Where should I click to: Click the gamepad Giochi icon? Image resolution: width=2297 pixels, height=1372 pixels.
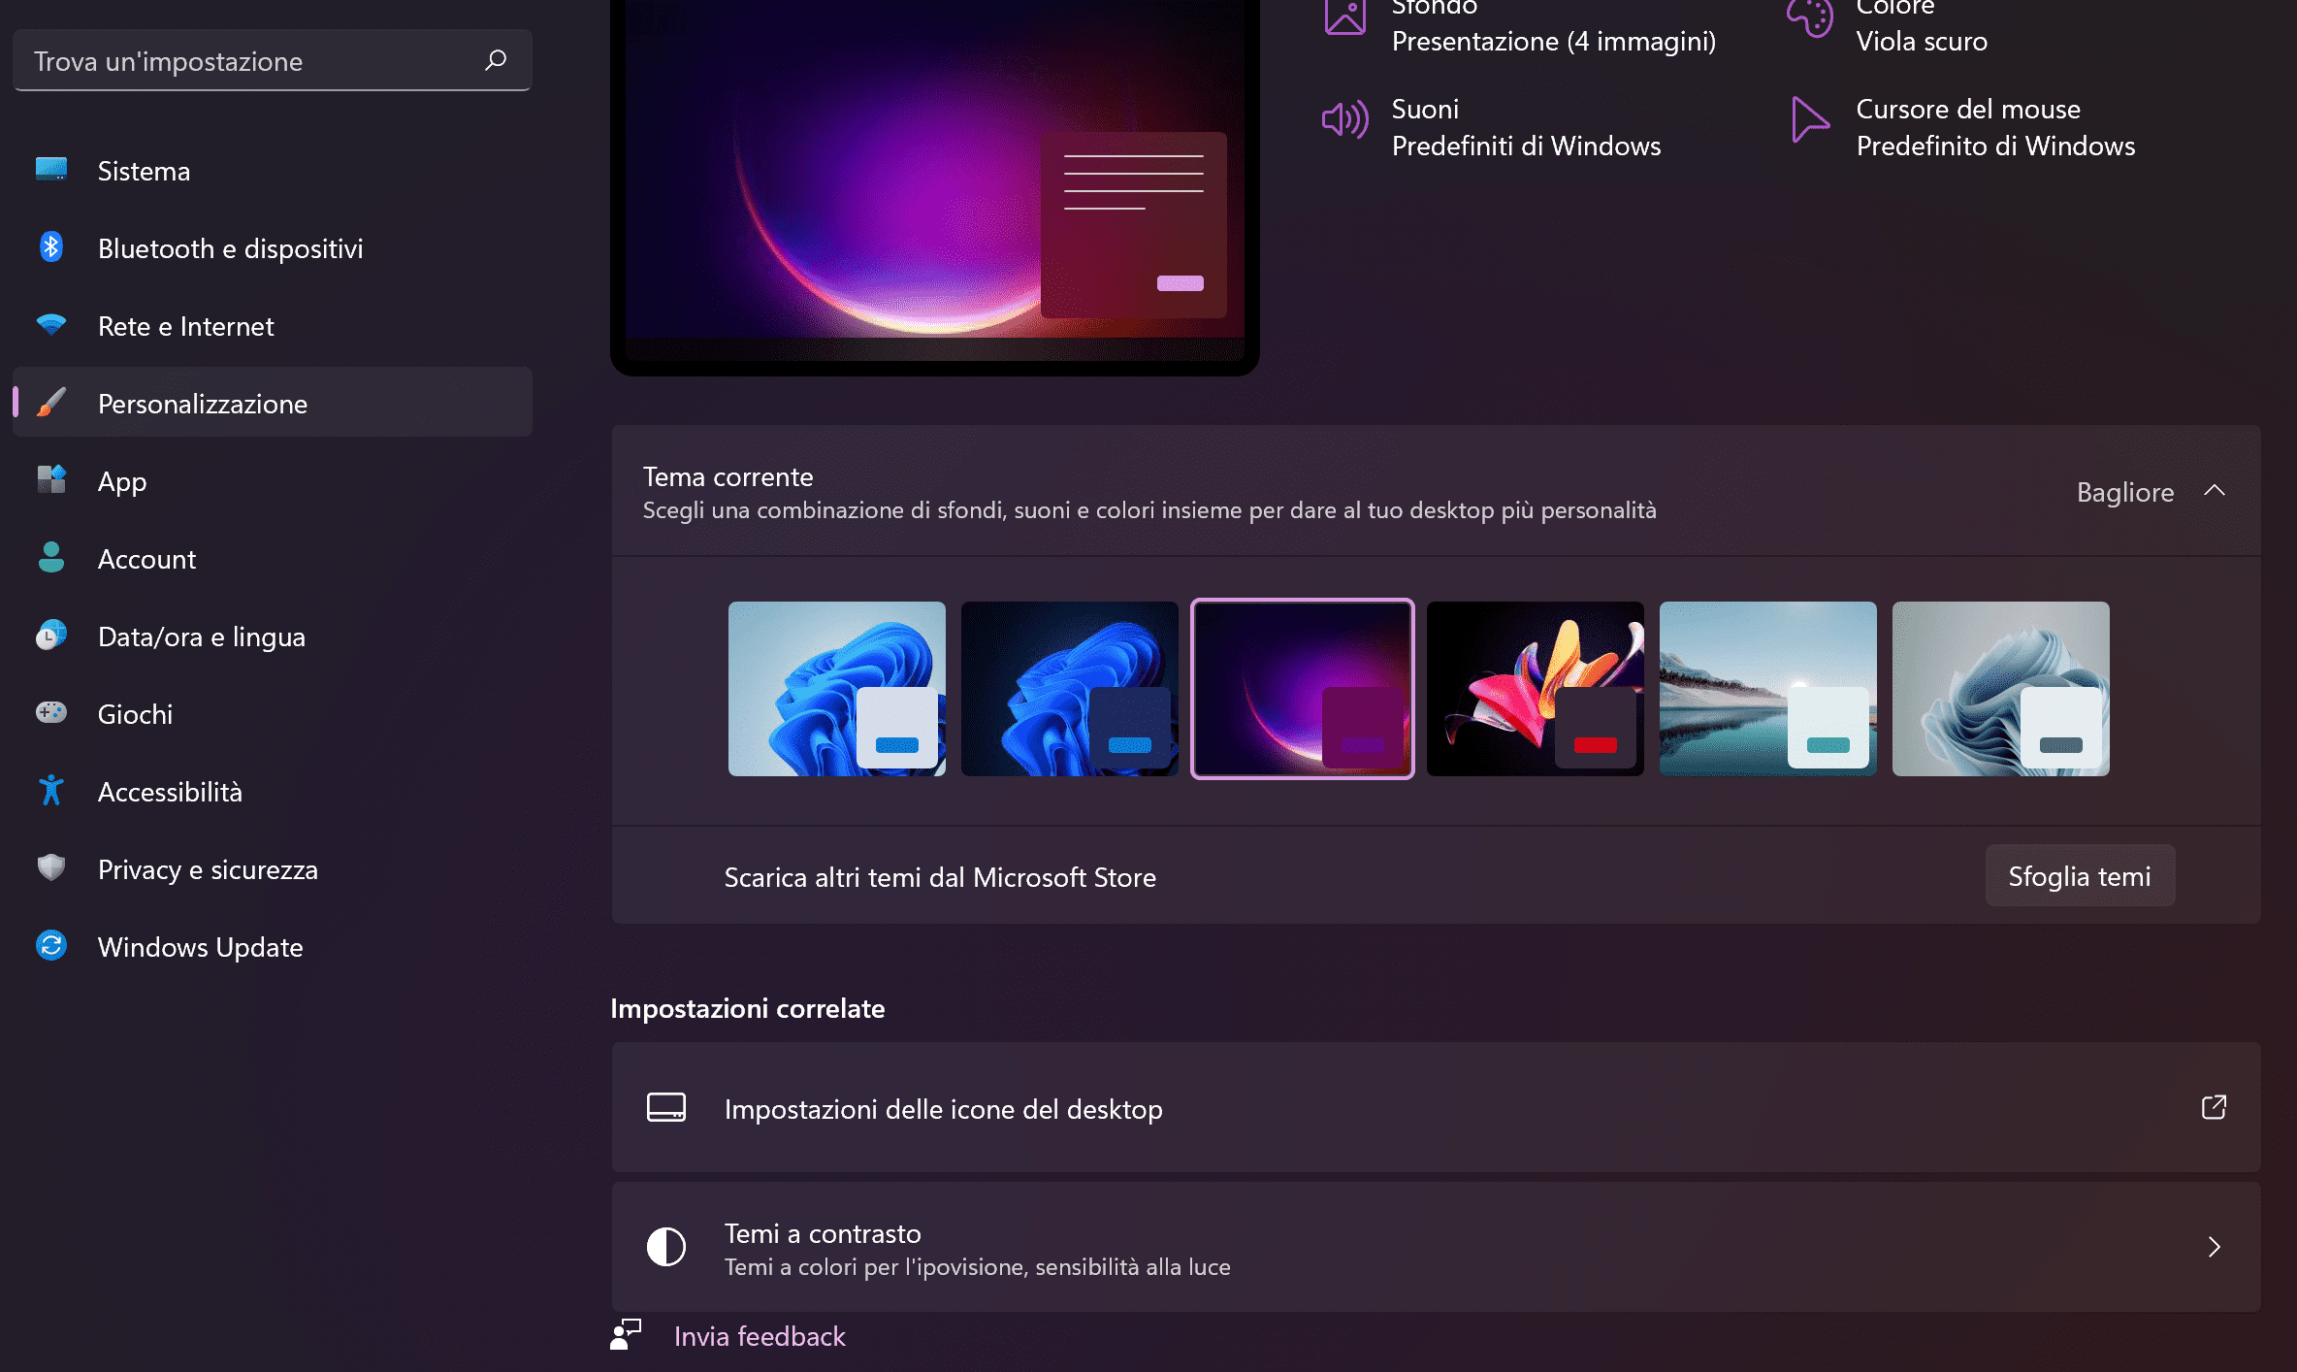51,712
